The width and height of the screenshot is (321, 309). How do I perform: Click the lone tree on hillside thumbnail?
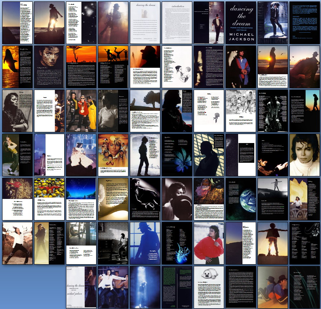145,111
